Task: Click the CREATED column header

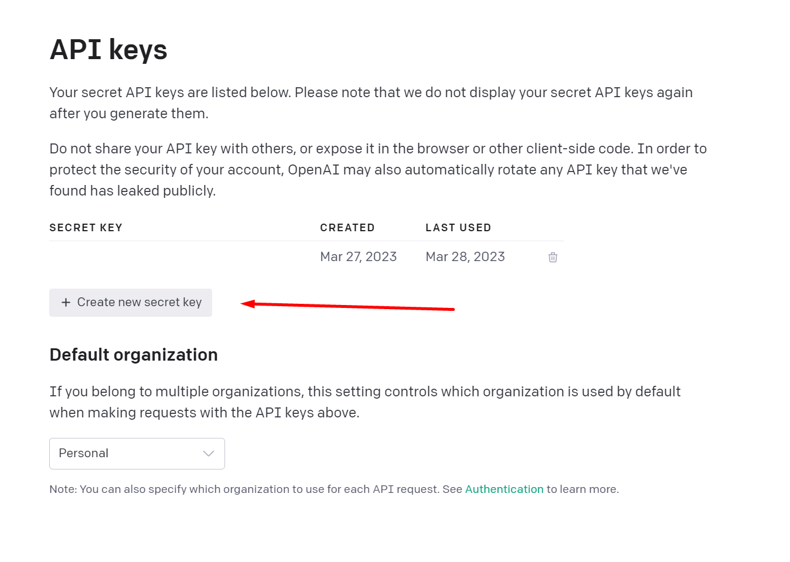Action: pyautogui.click(x=347, y=227)
